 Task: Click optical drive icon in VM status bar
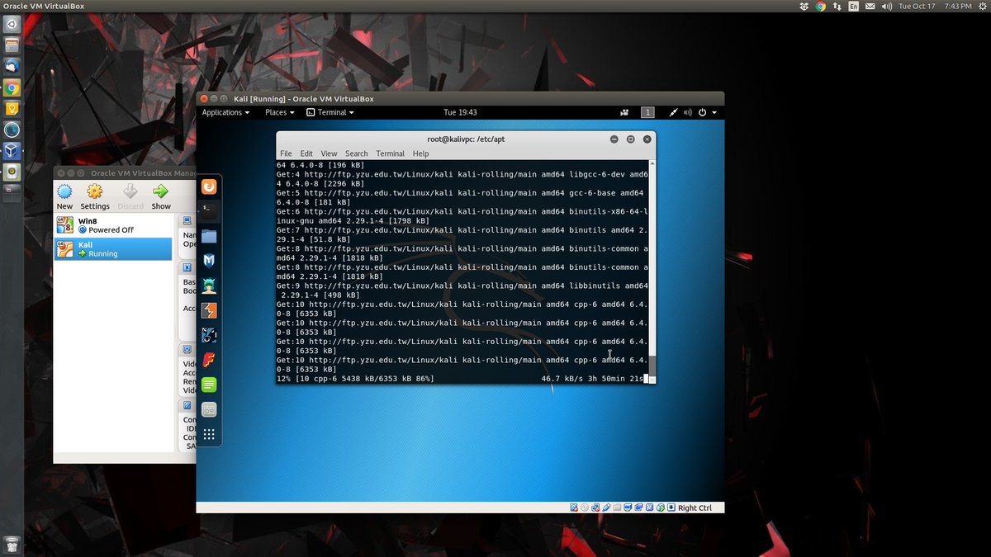tap(585, 507)
